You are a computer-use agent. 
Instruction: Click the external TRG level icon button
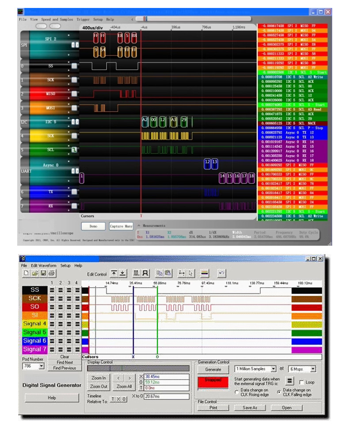289,381
